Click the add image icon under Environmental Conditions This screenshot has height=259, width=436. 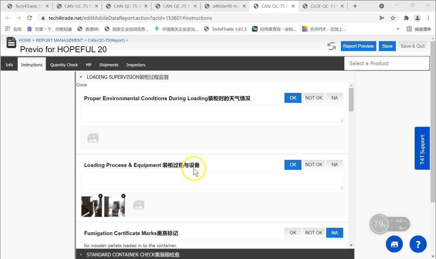[x=93, y=138]
